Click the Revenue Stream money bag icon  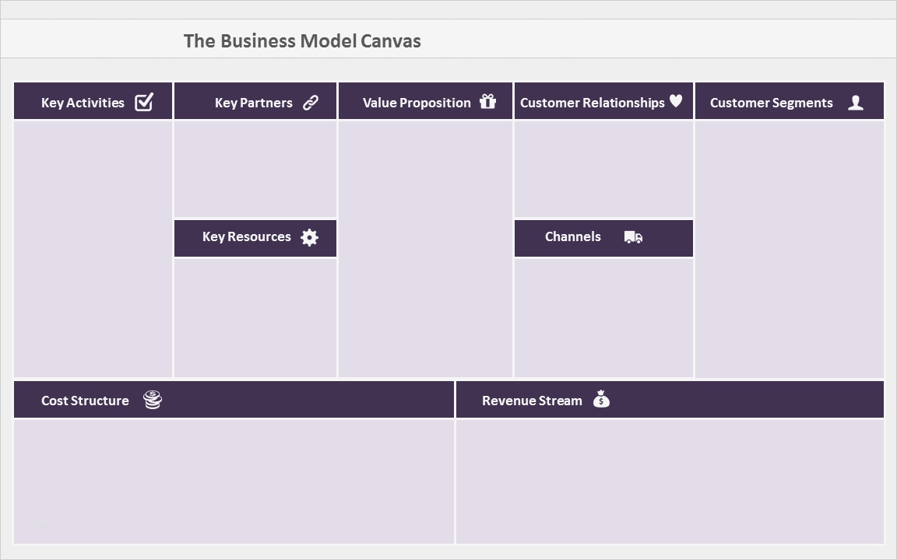coord(601,399)
